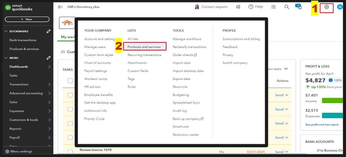The image size is (346, 157).
Task: Select Products and services under Lists
Action: click(144, 47)
